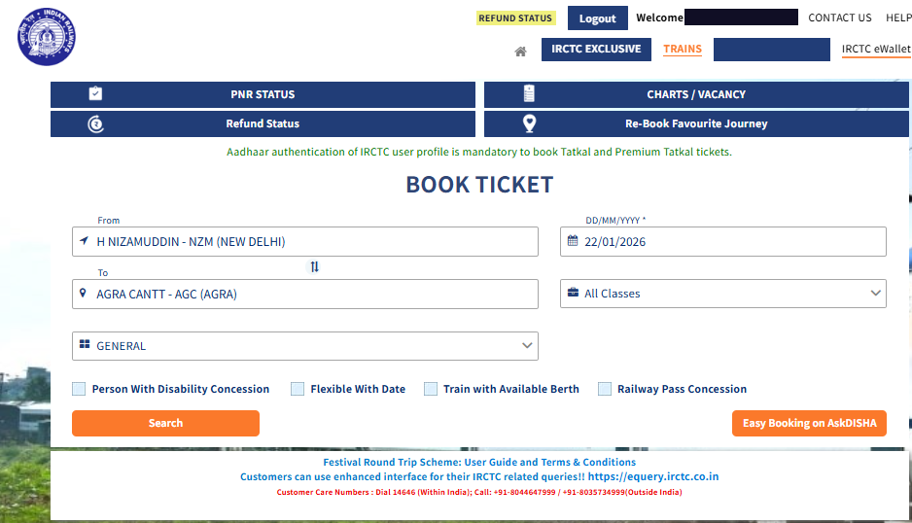Image resolution: width=912 pixels, height=523 pixels.
Task: Log out of the account
Action: click(x=597, y=18)
